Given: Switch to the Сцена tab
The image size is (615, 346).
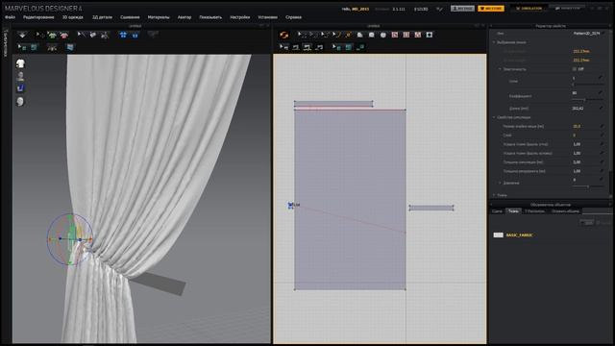Looking at the screenshot, I should point(497,211).
